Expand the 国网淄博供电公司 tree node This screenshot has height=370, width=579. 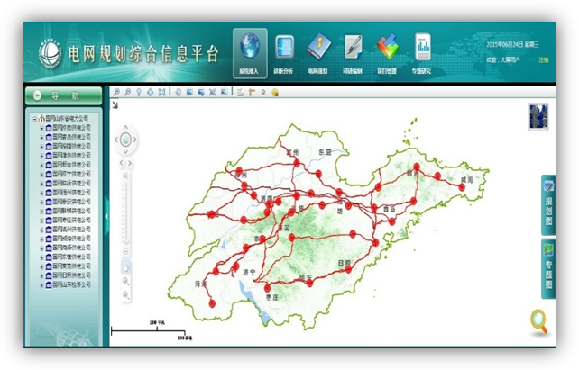tap(41, 147)
